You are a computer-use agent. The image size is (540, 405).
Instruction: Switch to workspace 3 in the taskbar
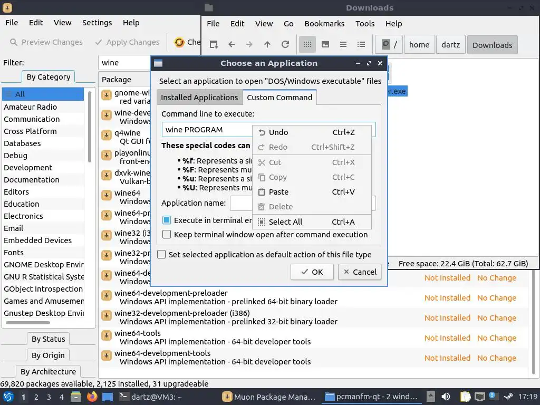click(49, 397)
